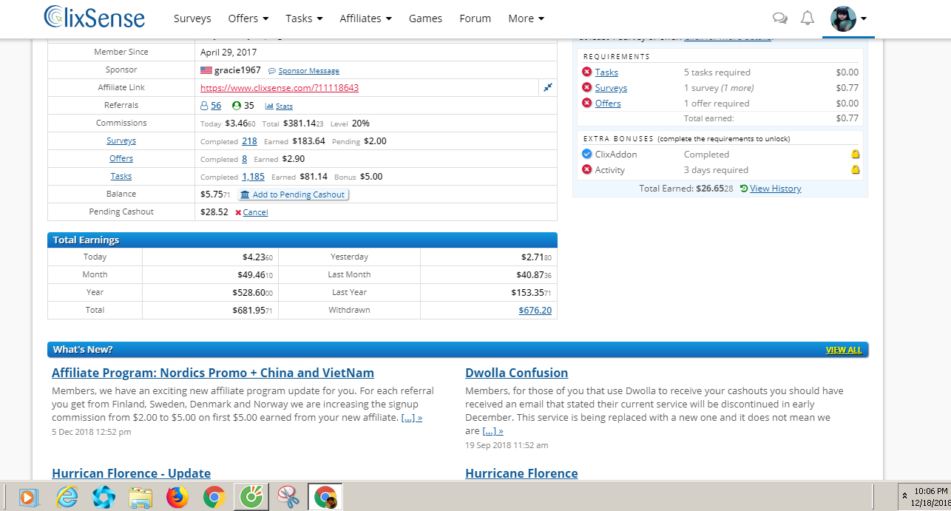This screenshot has width=951, height=511.
Task: Click completed surveys count 218
Action: pos(249,141)
